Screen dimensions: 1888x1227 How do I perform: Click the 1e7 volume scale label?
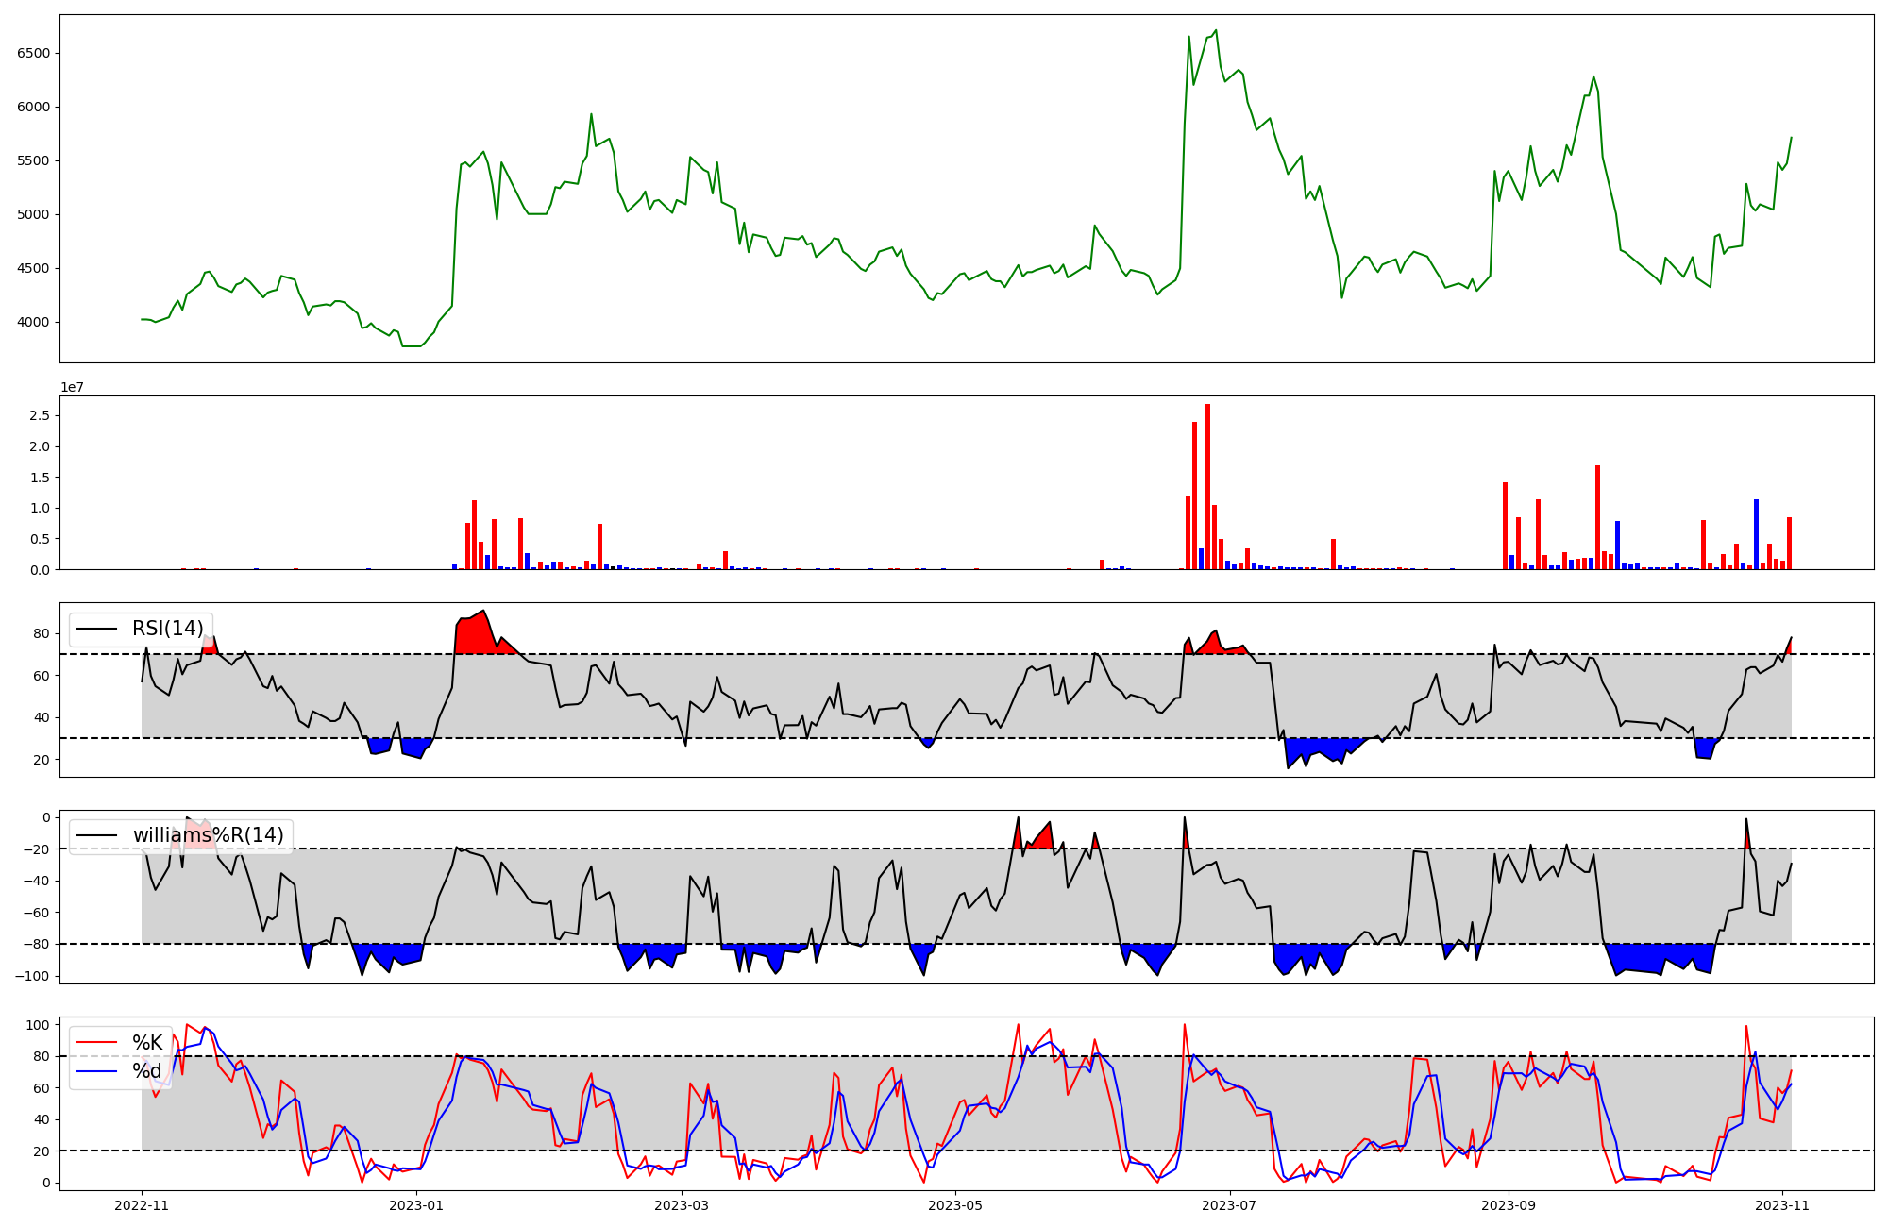(72, 388)
